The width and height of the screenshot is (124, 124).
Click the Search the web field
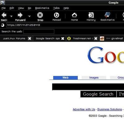click(x=39, y=32)
